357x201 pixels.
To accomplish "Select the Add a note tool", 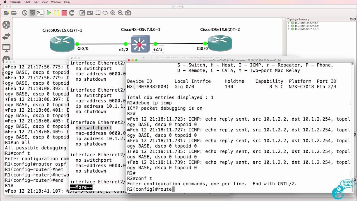I will tap(82, 13).
